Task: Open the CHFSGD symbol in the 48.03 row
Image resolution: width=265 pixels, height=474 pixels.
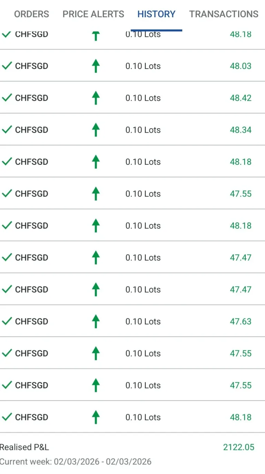Action: pyautogui.click(x=31, y=66)
